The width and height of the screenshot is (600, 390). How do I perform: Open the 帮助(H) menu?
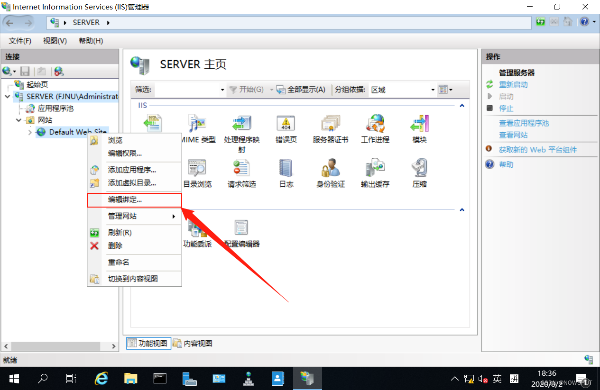(91, 41)
